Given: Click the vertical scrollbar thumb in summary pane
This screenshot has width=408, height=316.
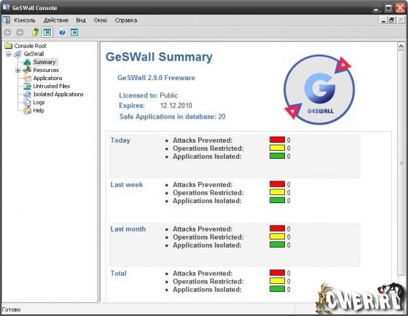Looking at the screenshot, I should coord(401,163).
